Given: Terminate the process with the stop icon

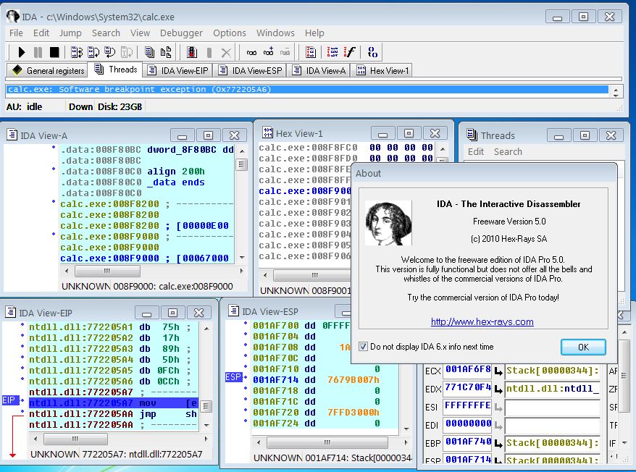Looking at the screenshot, I should click(54, 52).
